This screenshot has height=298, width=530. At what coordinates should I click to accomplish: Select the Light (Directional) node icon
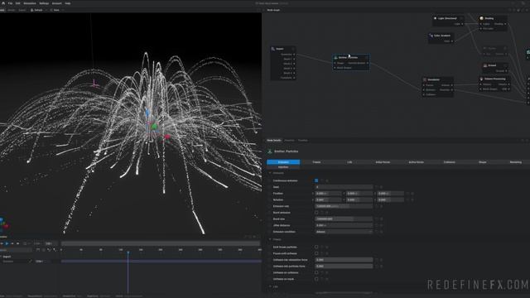click(x=435, y=18)
